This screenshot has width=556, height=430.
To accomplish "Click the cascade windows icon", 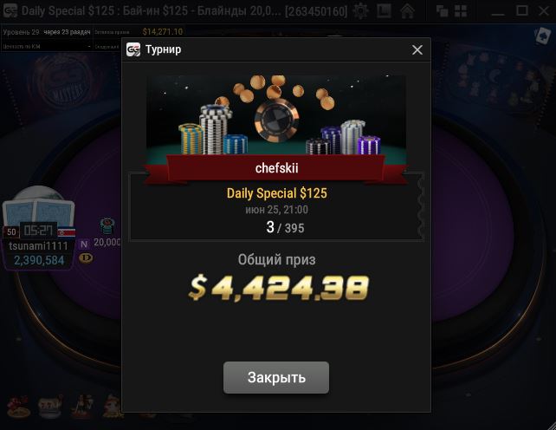I will [x=442, y=11].
